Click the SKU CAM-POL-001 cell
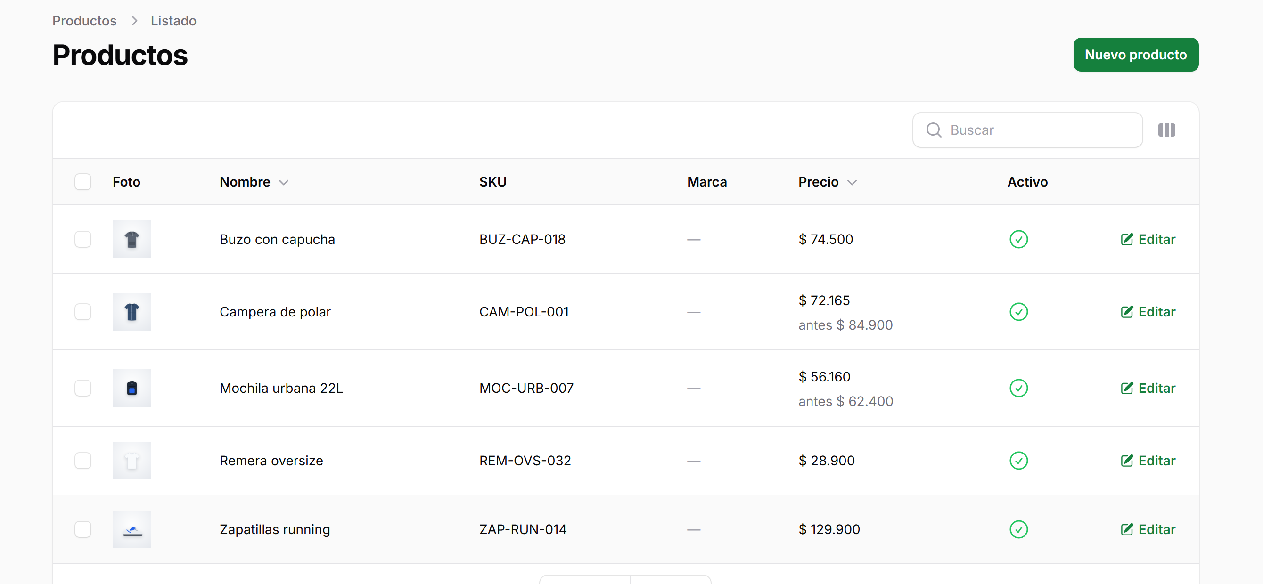The height and width of the screenshot is (584, 1263). click(x=524, y=312)
